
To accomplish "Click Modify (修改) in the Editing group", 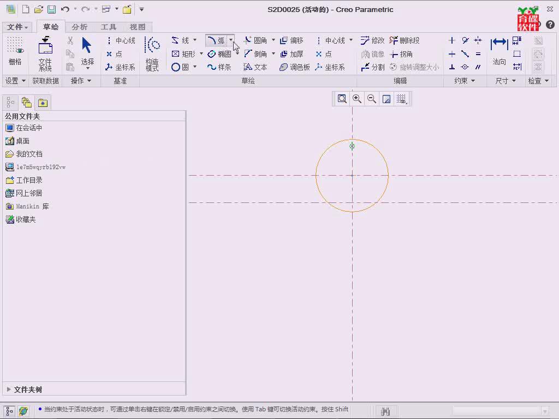I will [372, 40].
